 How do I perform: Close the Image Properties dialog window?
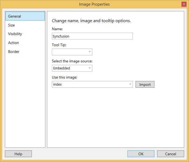[184, 4]
